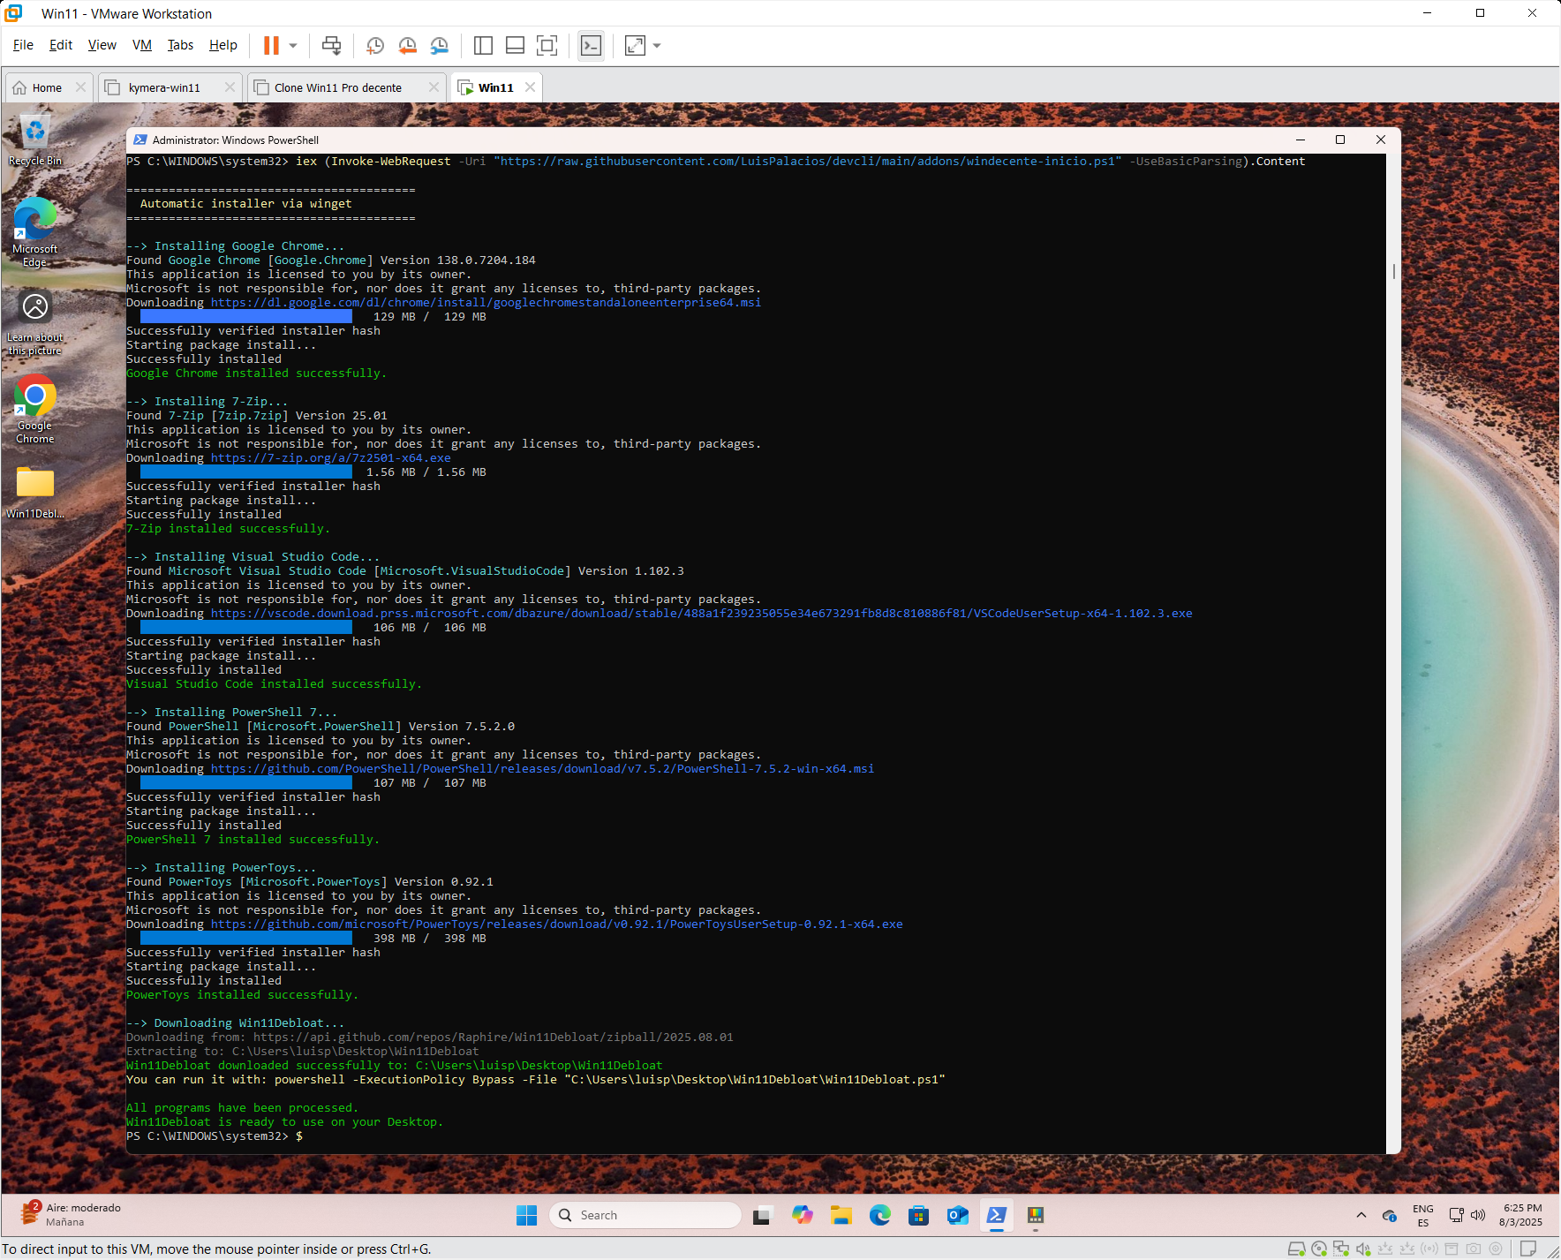Open Microsoft Edge from the taskbar

[x=879, y=1216]
